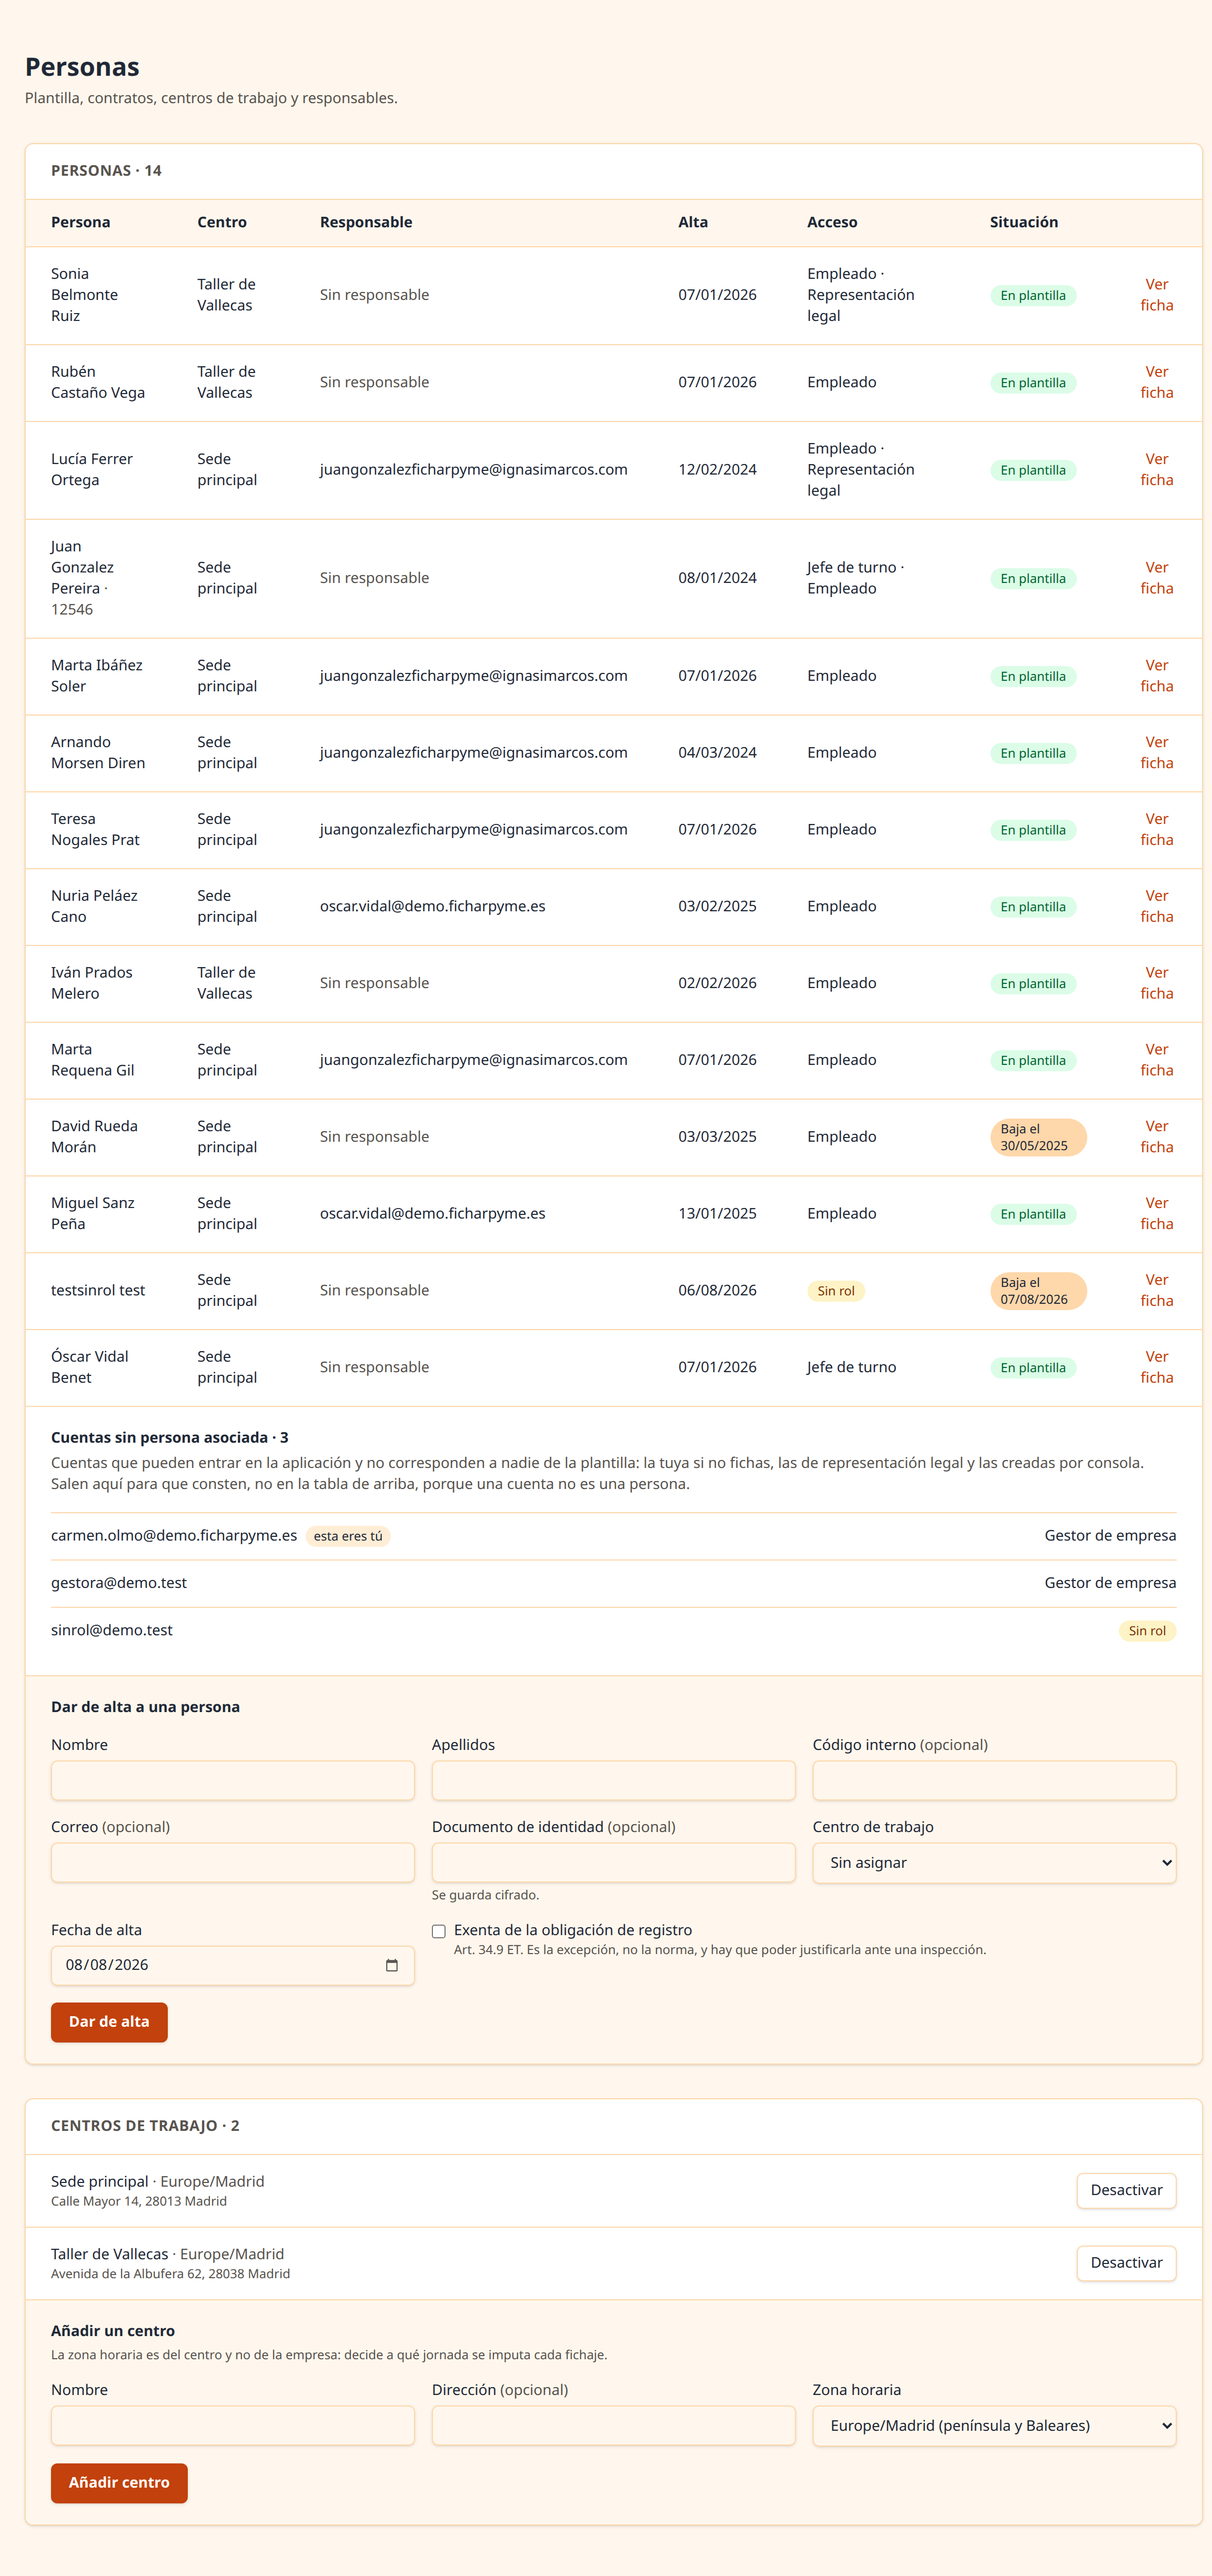Open Ver ficha for testsinrol test
The height and width of the screenshot is (2576, 1212).
point(1156,1290)
